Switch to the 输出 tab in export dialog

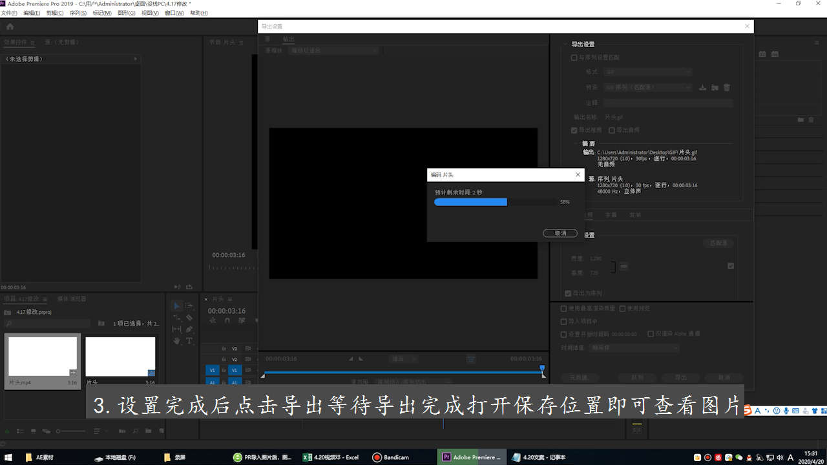click(288, 39)
